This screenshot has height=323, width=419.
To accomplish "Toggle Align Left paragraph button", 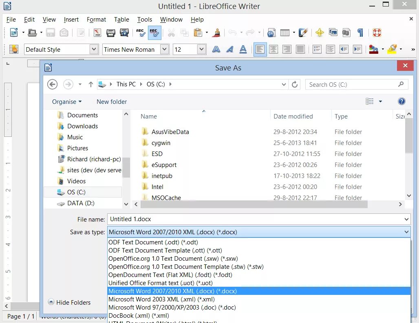I will [x=260, y=49].
